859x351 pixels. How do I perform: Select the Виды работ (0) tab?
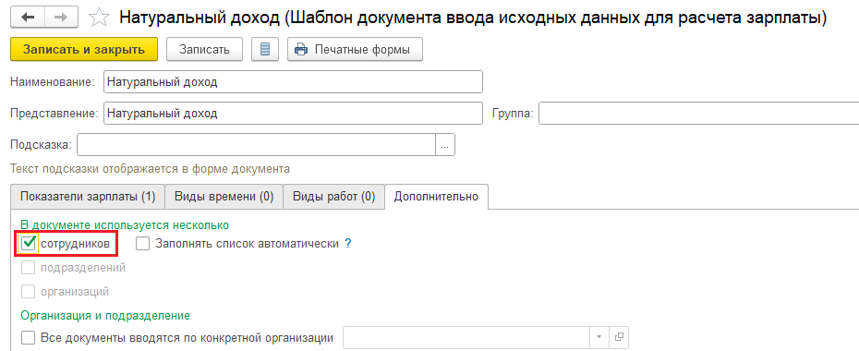[333, 197]
